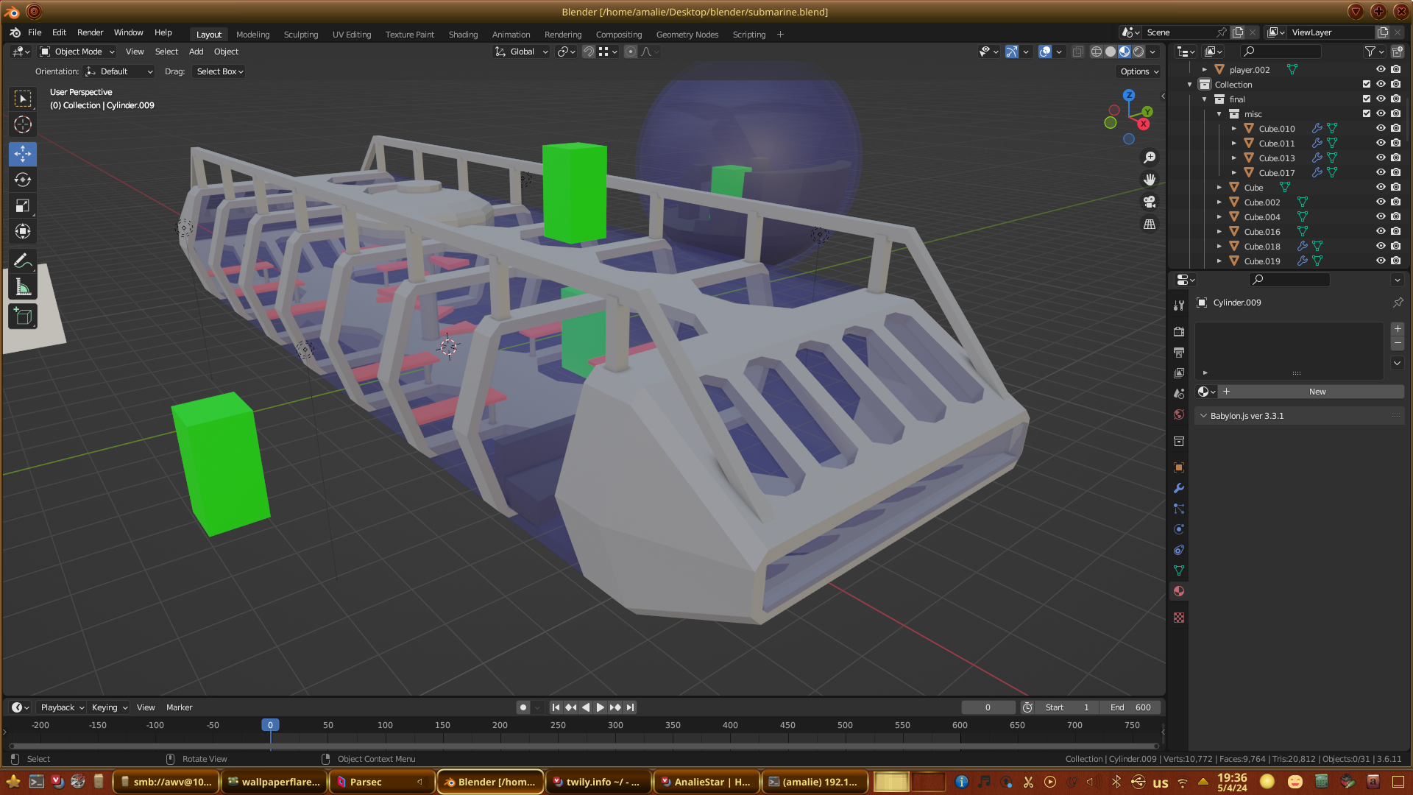
Task: Open the Modifiers wrench properties tab
Action: click(1179, 488)
